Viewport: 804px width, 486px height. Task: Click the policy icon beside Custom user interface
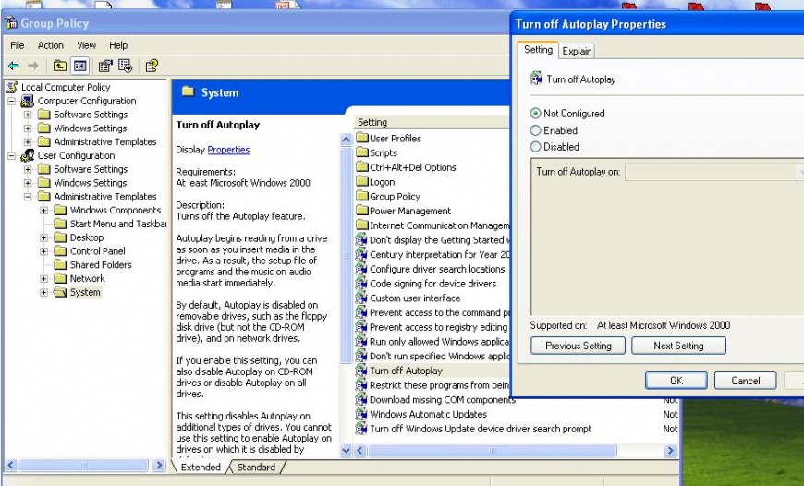point(361,298)
